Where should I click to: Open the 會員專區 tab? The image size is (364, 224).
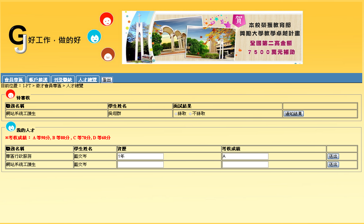click(14, 80)
